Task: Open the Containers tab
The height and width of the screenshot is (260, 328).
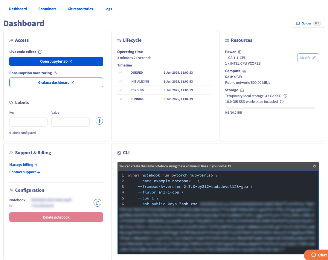Action: pyautogui.click(x=47, y=9)
